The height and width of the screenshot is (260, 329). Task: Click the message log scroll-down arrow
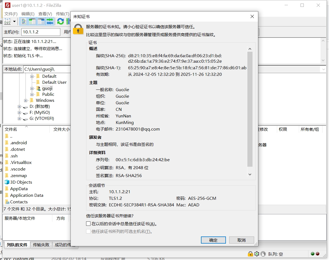323,60
